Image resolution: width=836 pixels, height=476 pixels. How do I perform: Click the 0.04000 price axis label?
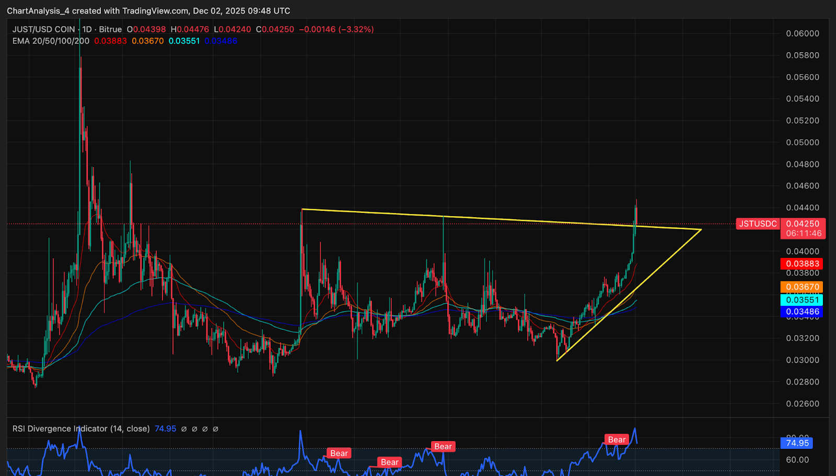coord(803,252)
